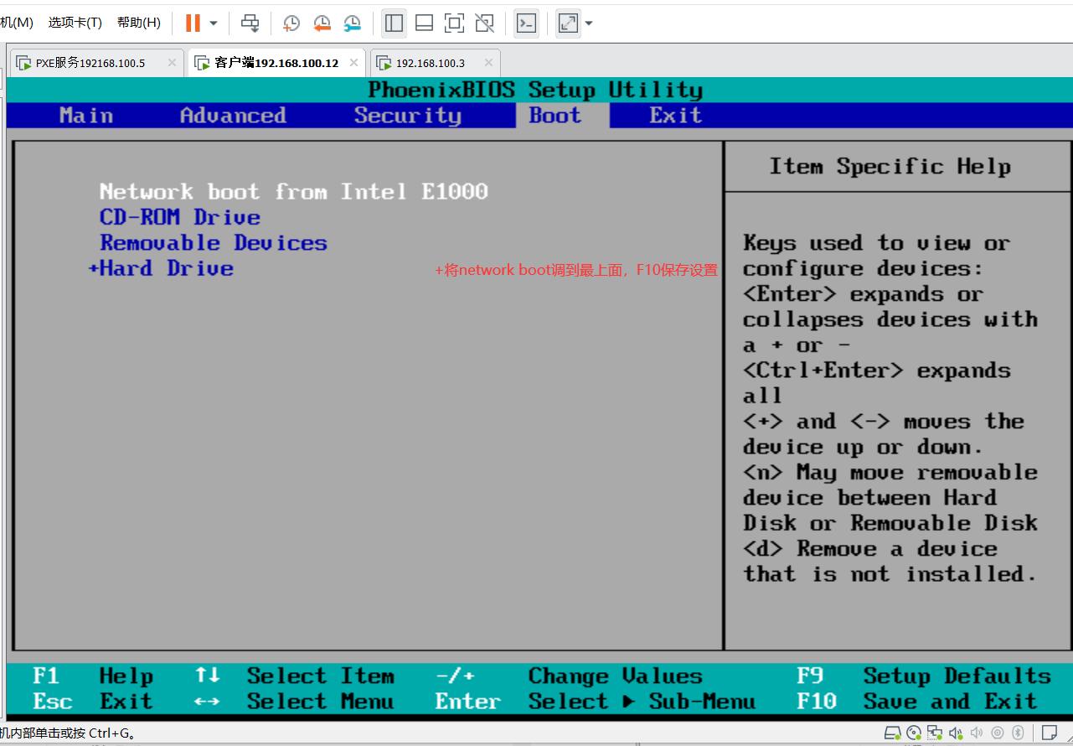1073x746 pixels.
Task: Switch to the 客户端192.168.100.12 tab
Action: point(276,63)
